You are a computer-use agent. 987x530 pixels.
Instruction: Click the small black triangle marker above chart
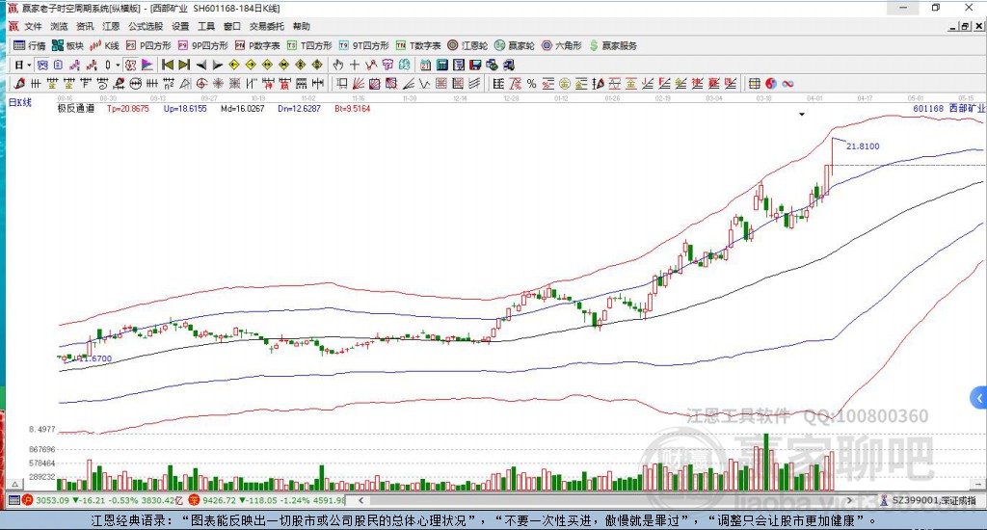(802, 115)
